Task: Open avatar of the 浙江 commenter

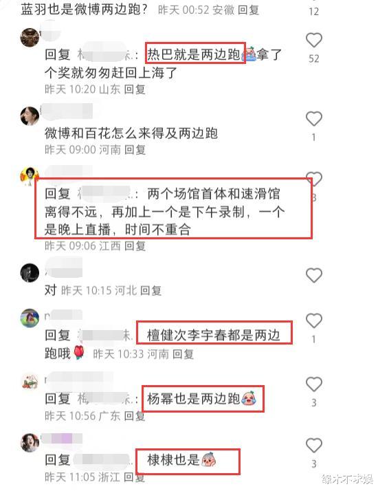Action: 30,442
